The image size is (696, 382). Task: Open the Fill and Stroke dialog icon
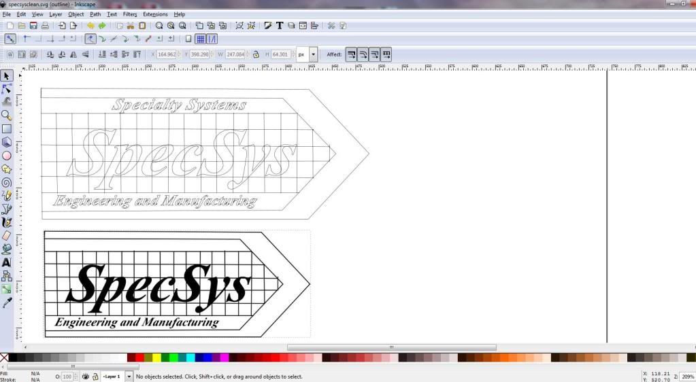click(267, 26)
